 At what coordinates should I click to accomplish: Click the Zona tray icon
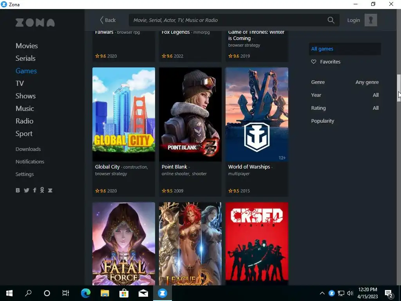(x=332, y=293)
